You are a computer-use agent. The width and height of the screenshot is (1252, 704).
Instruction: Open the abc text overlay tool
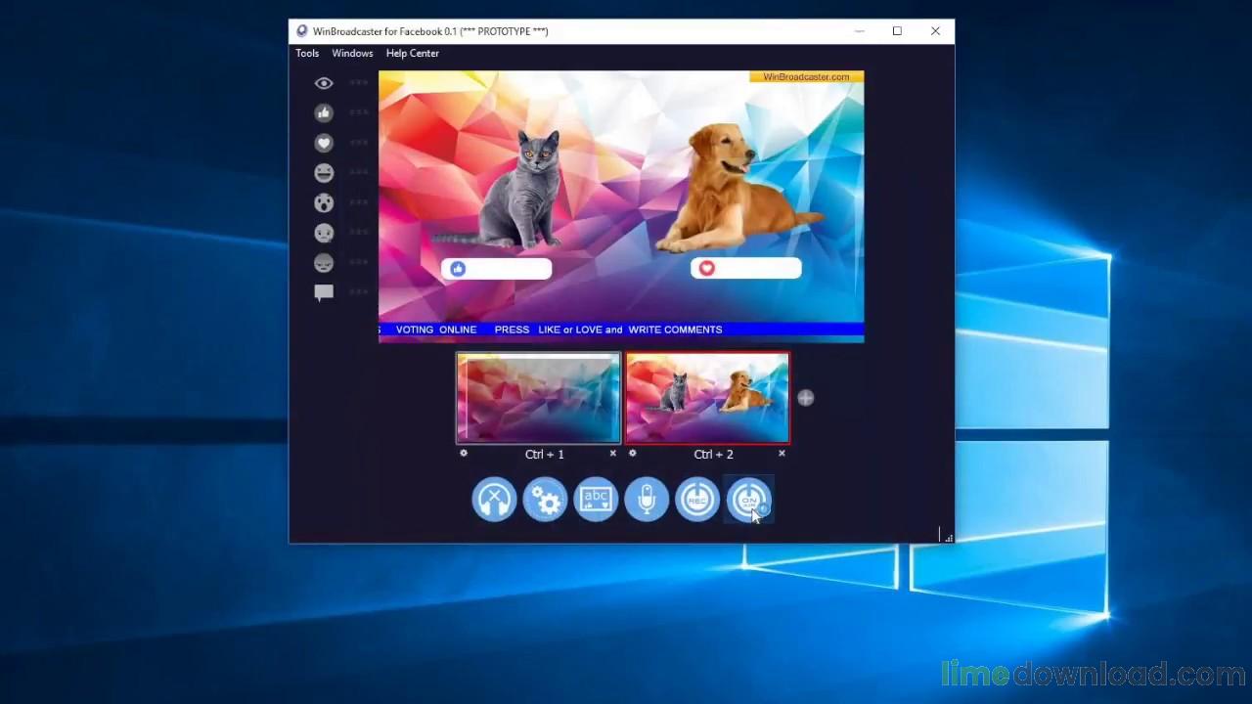(596, 500)
